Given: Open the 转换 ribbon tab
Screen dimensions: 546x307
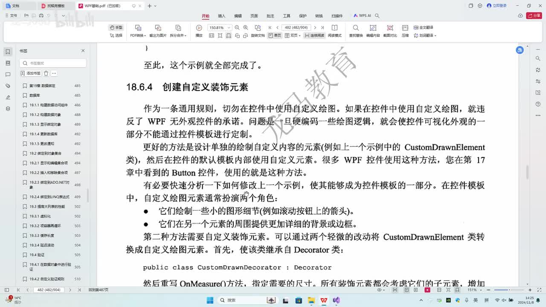Looking at the screenshot, I should (x=319, y=16).
